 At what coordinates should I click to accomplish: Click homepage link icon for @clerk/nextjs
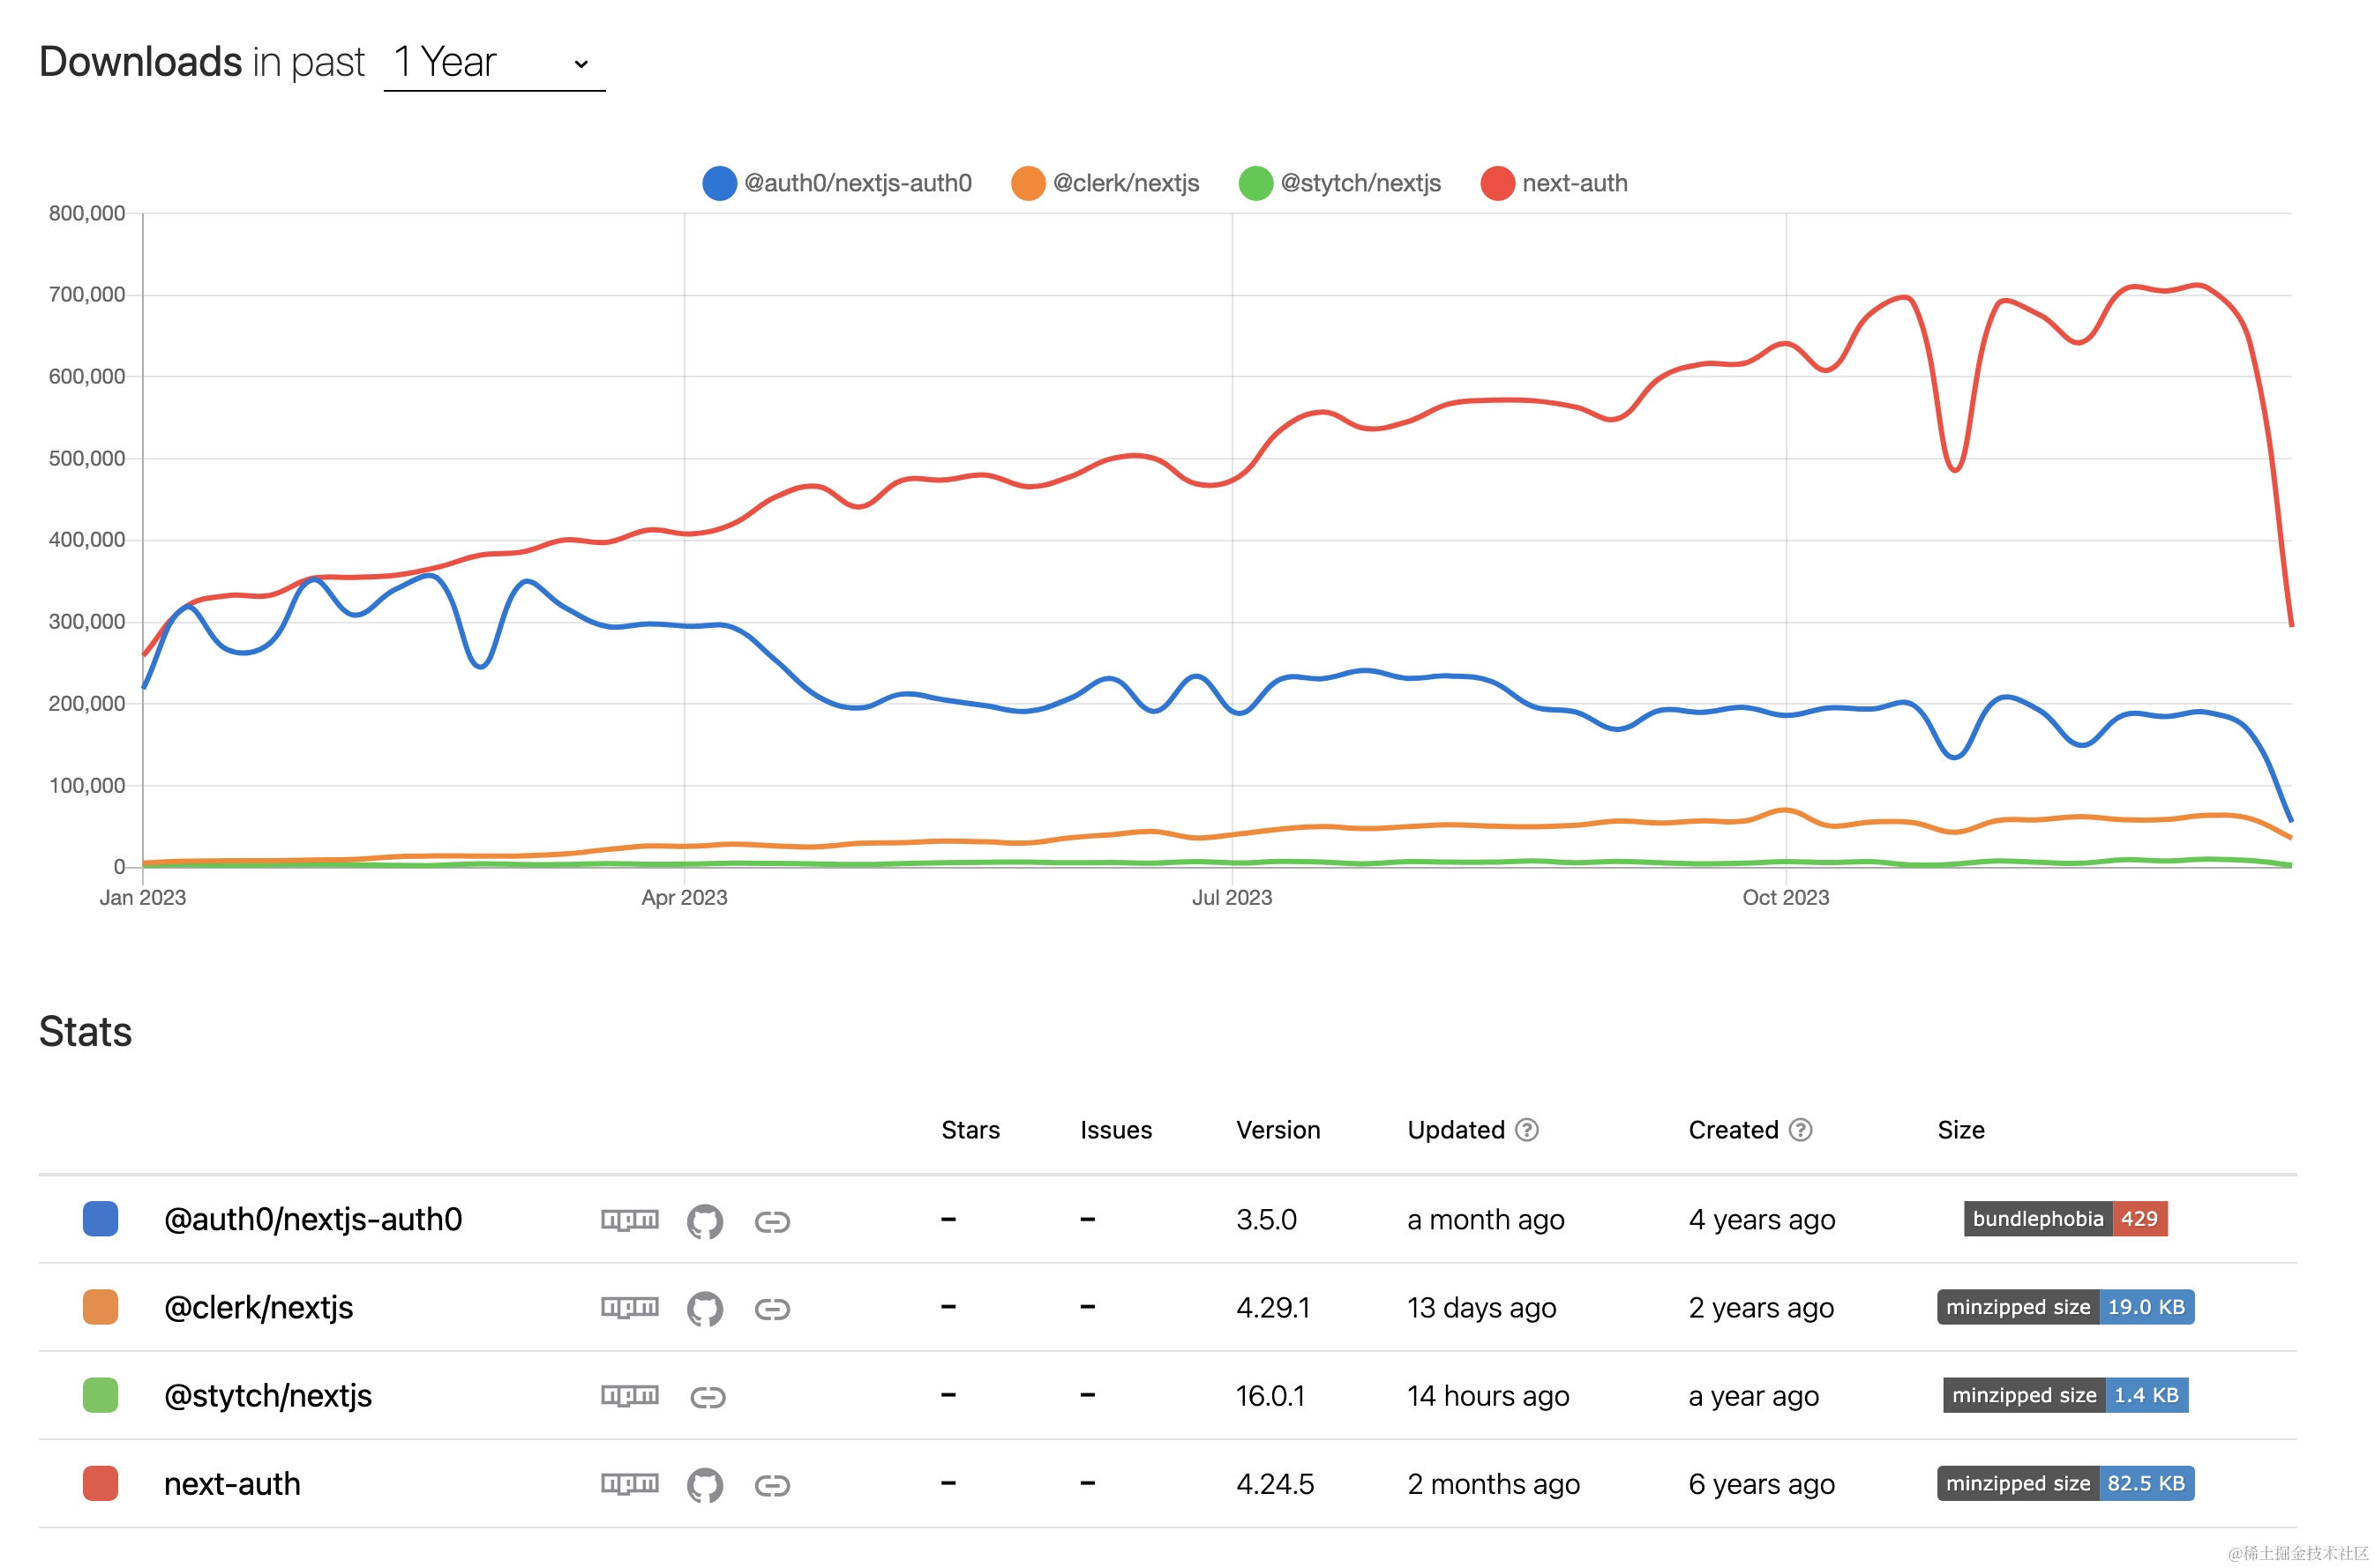click(771, 1309)
